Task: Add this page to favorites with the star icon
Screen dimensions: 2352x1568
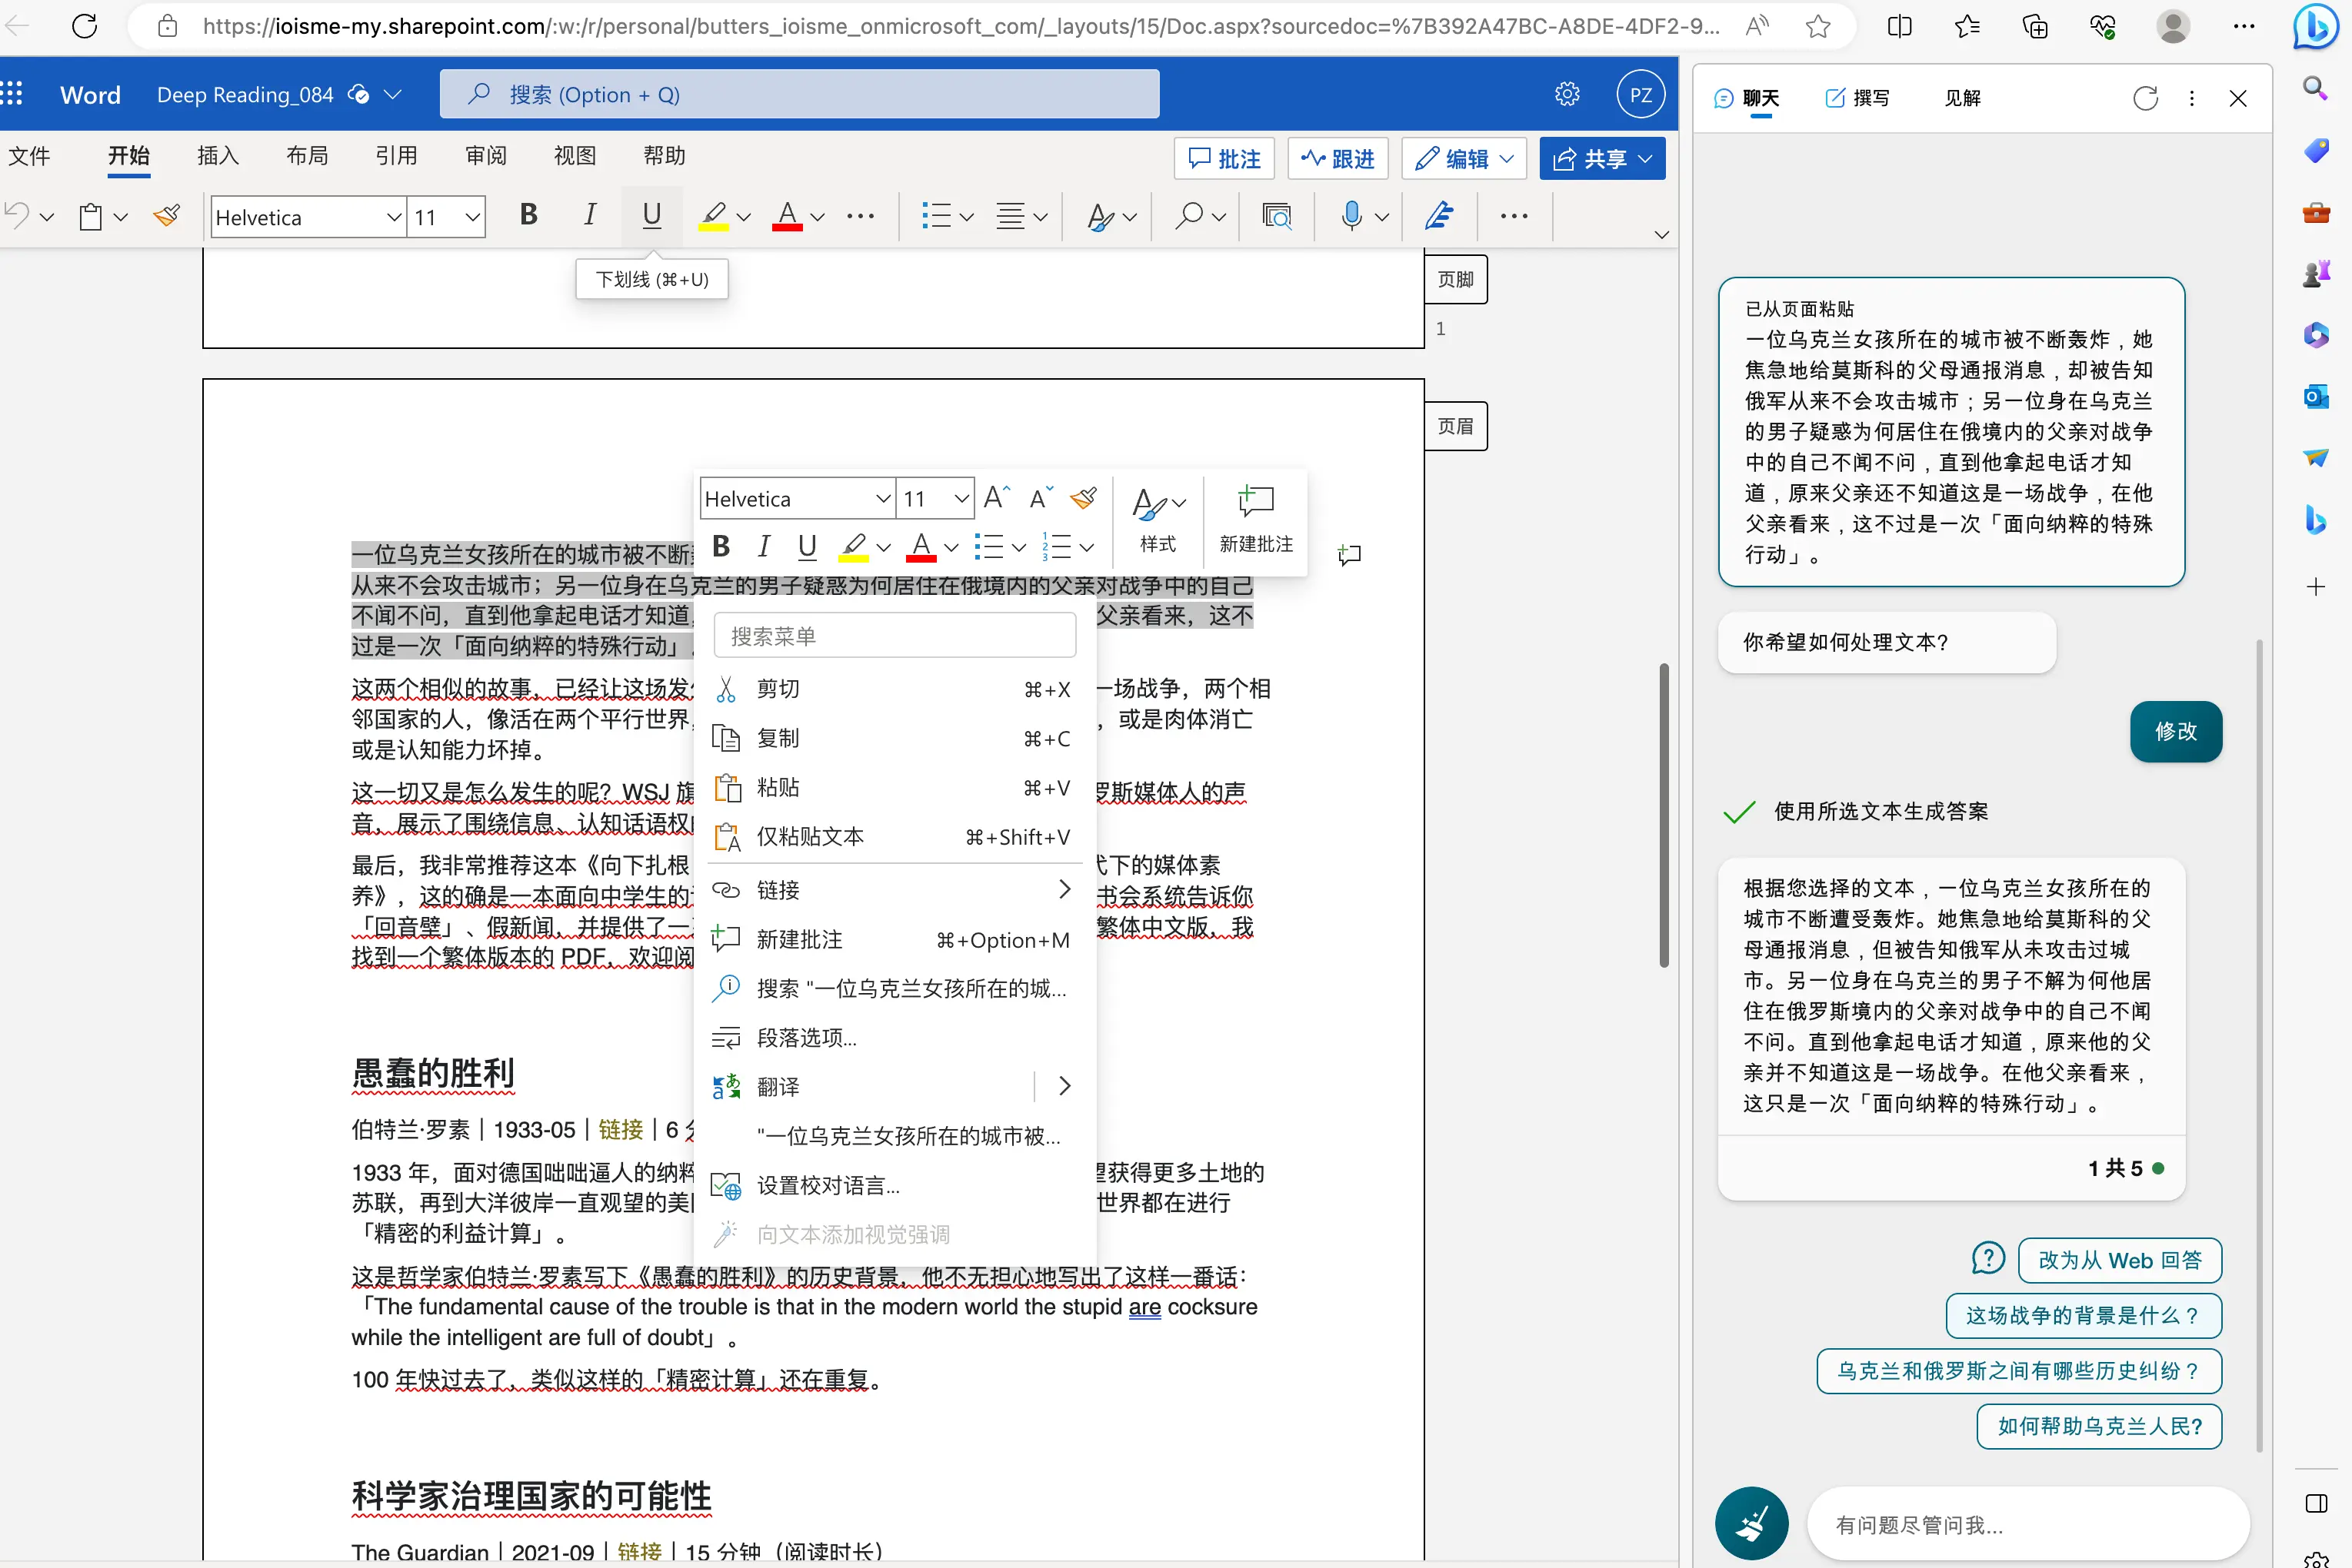Action: click(1817, 26)
